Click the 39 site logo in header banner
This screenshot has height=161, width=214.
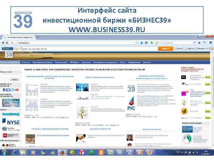(x=9, y=55)
